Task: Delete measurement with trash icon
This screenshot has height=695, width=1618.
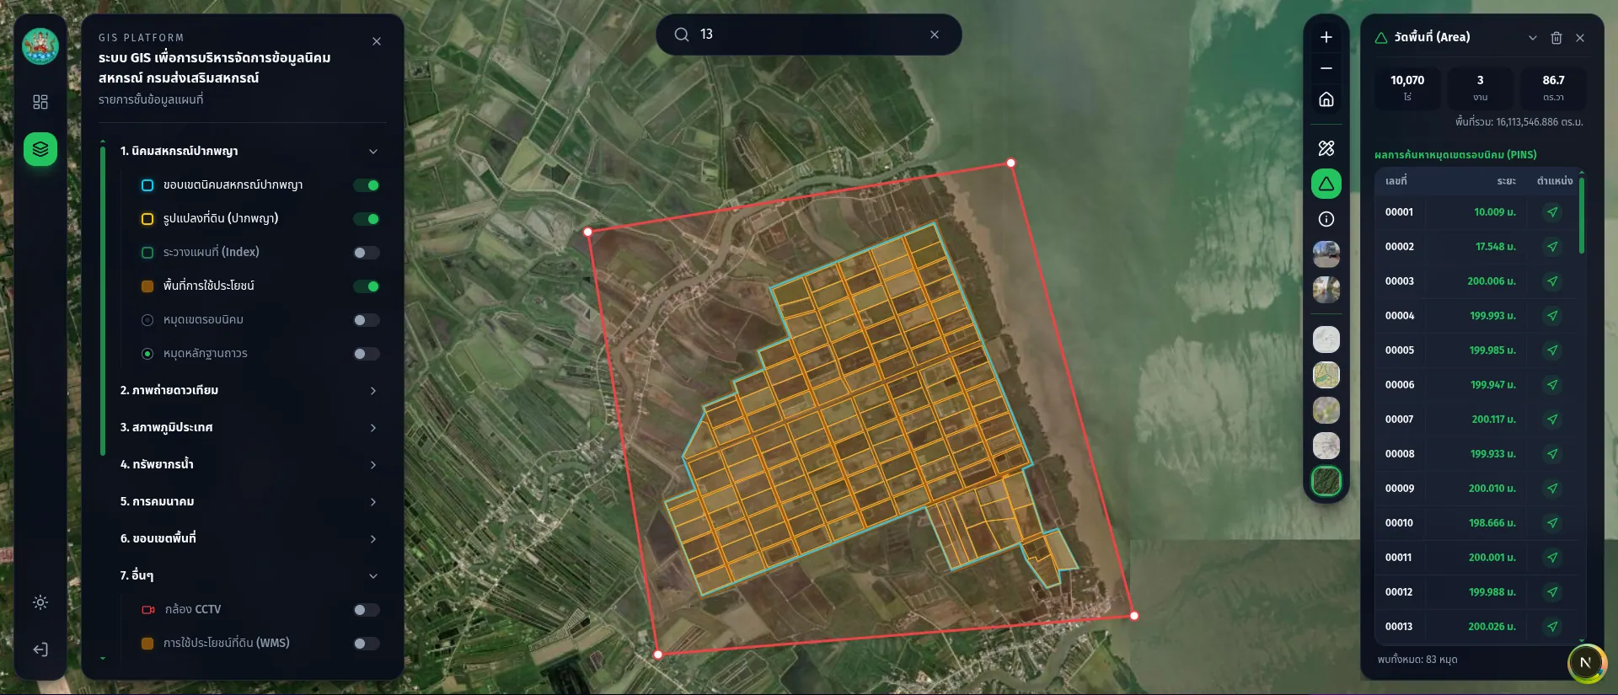Action: click(1556, 38)
